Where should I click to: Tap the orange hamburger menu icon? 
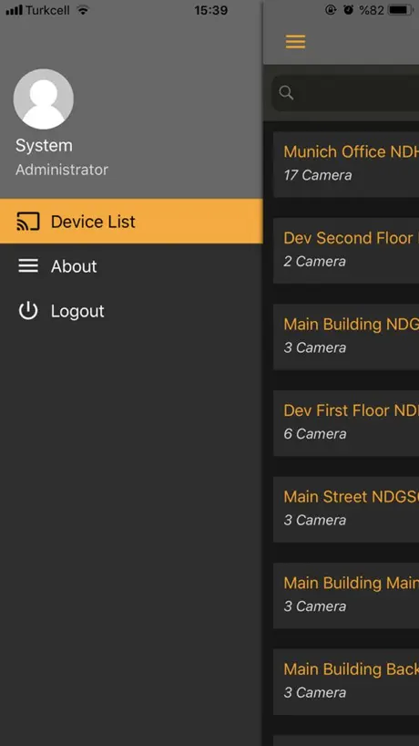coord(295,42)
